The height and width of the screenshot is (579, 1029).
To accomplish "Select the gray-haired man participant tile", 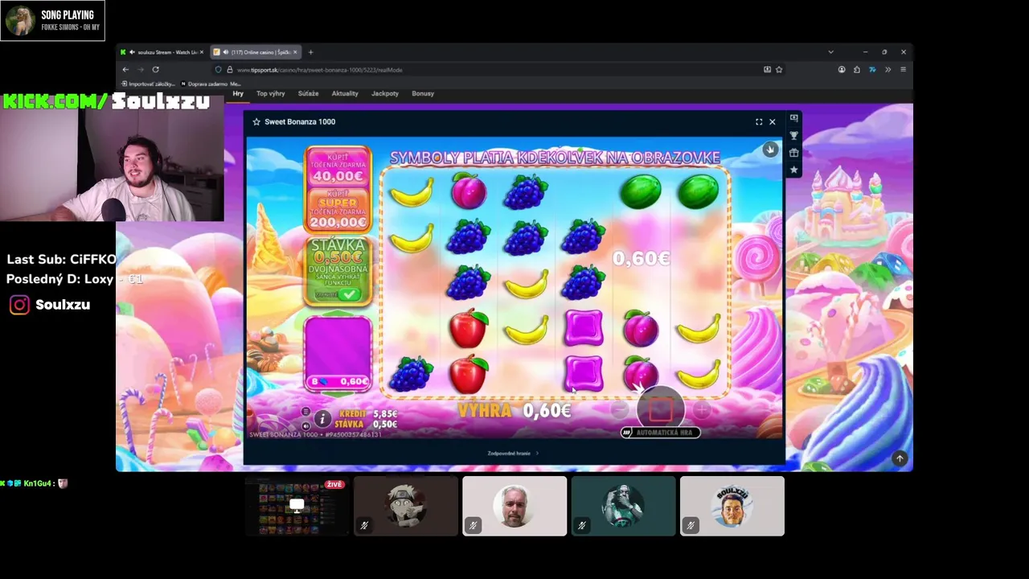I will pos(514,506).
